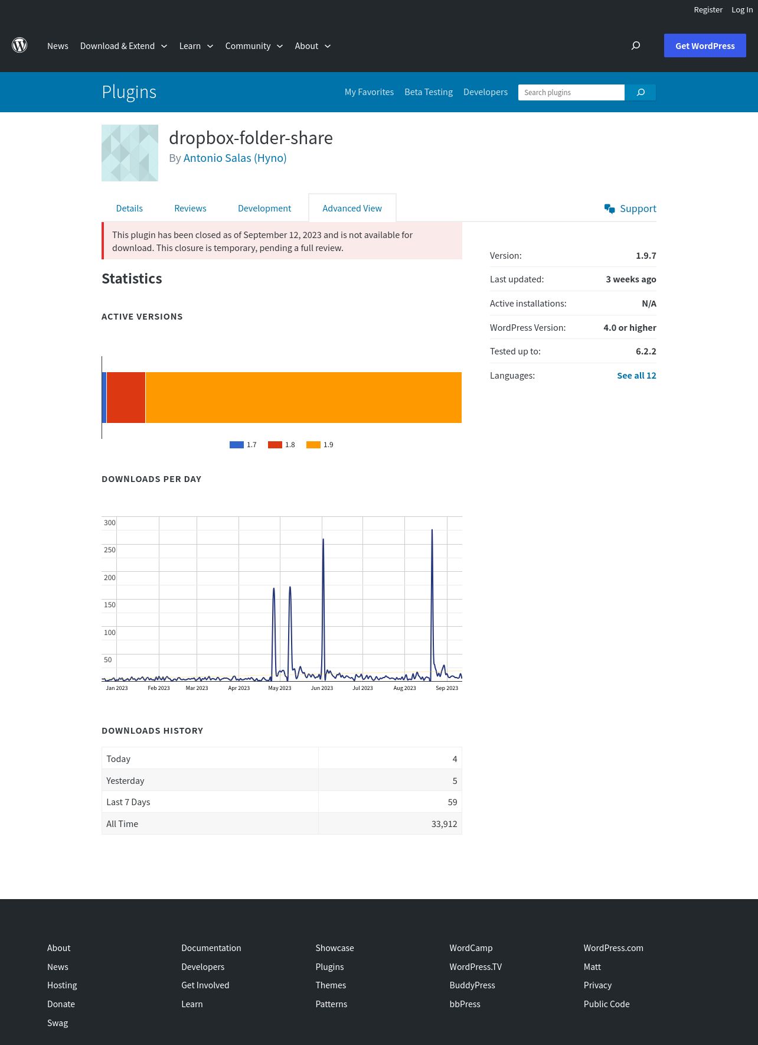This screenshot has width=758, height=1045.
Task: Click the WordPress logo icon
Action: 19,45
